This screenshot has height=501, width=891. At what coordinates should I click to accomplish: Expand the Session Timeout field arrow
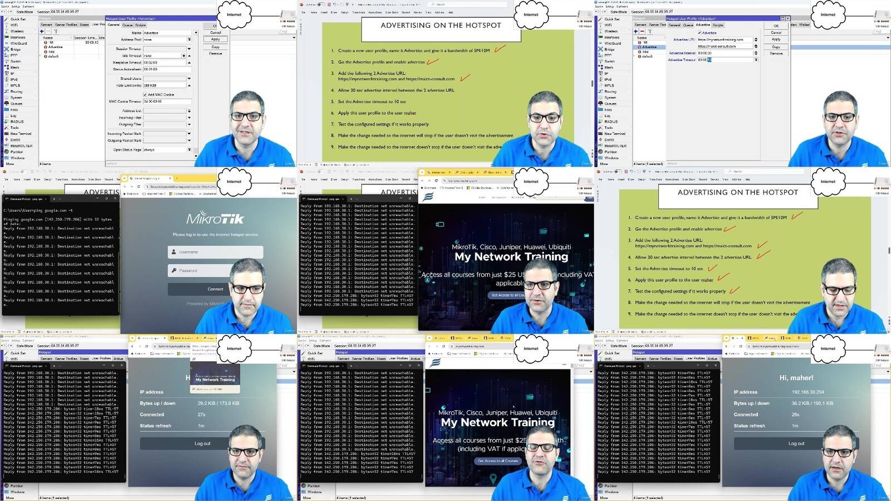click(189, 49)
